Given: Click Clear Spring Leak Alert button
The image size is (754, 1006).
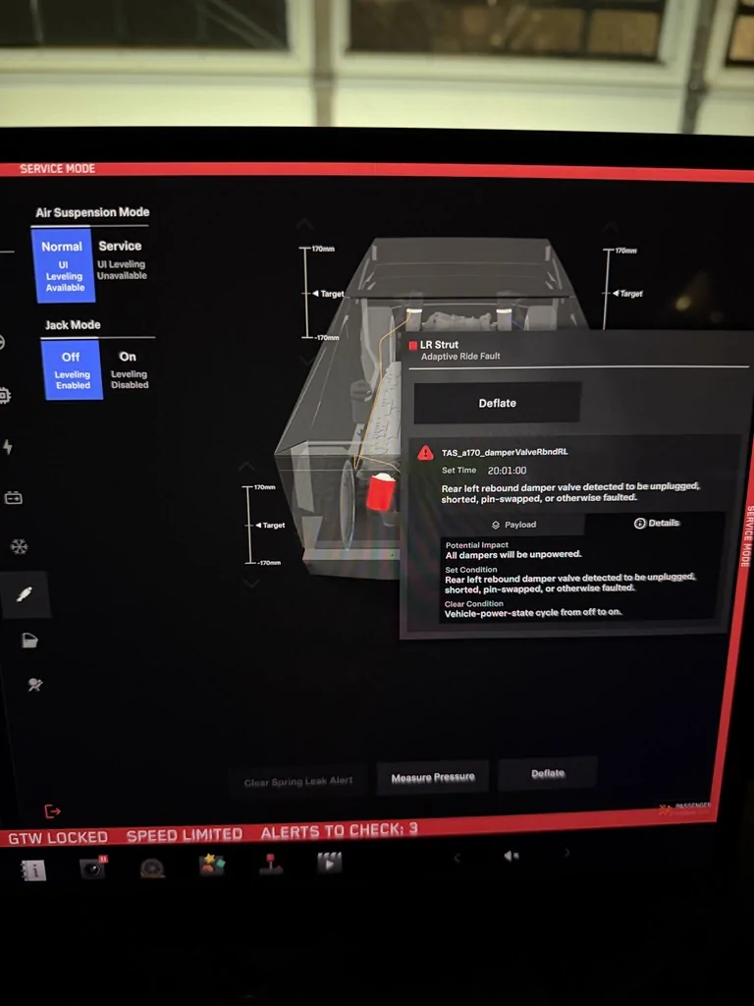Looking at the screenshot, I should [x=298, y=781].
